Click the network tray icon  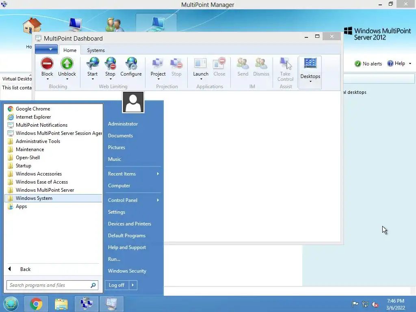coord(365,304)
